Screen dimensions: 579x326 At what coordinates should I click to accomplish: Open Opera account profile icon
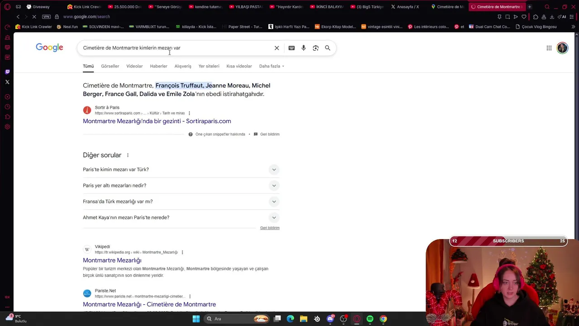[x=544, y=17]
